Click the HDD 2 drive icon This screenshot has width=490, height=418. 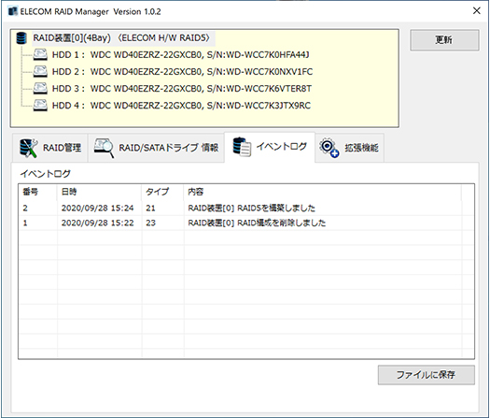click(40, 72)
